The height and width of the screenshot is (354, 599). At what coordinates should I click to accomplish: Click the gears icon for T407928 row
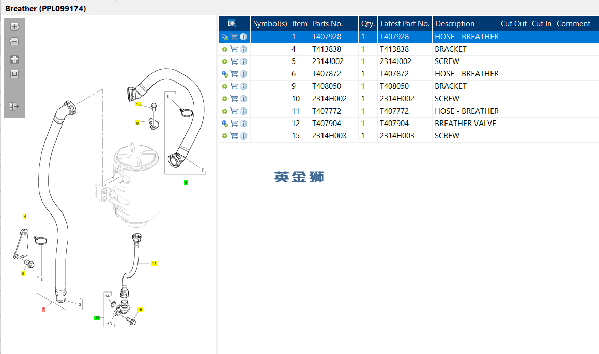click(x=225, y=37)
